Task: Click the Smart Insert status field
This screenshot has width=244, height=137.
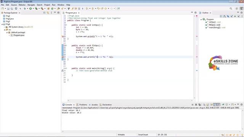Action: coord(143,135)
